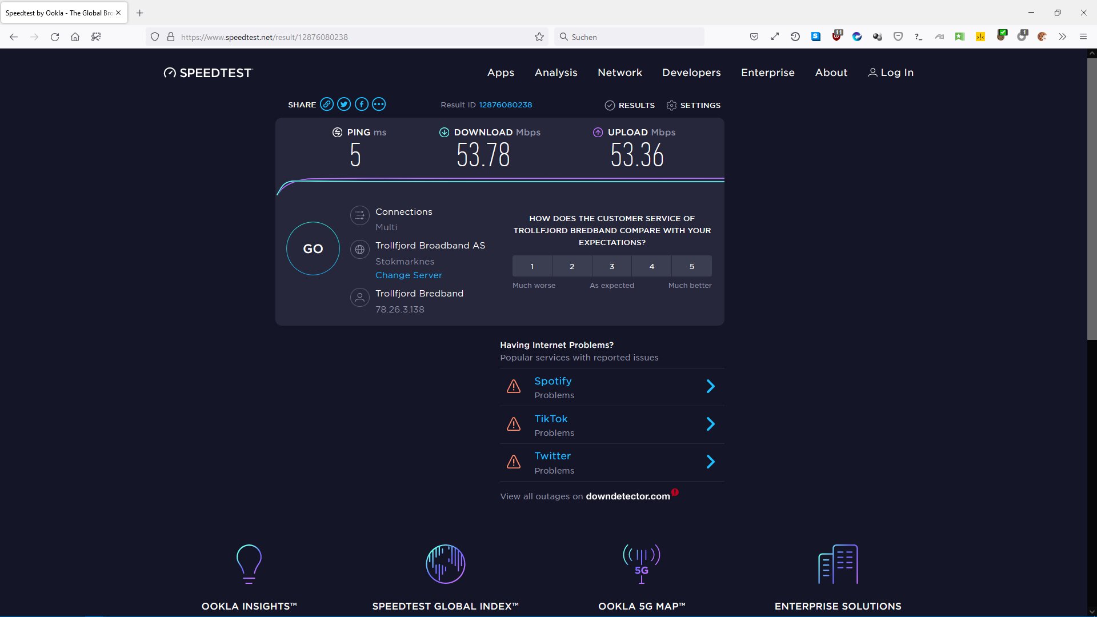The image size is (1097, 617).
Task: Share result via Facebook icon
Action: tap(362, 105)
